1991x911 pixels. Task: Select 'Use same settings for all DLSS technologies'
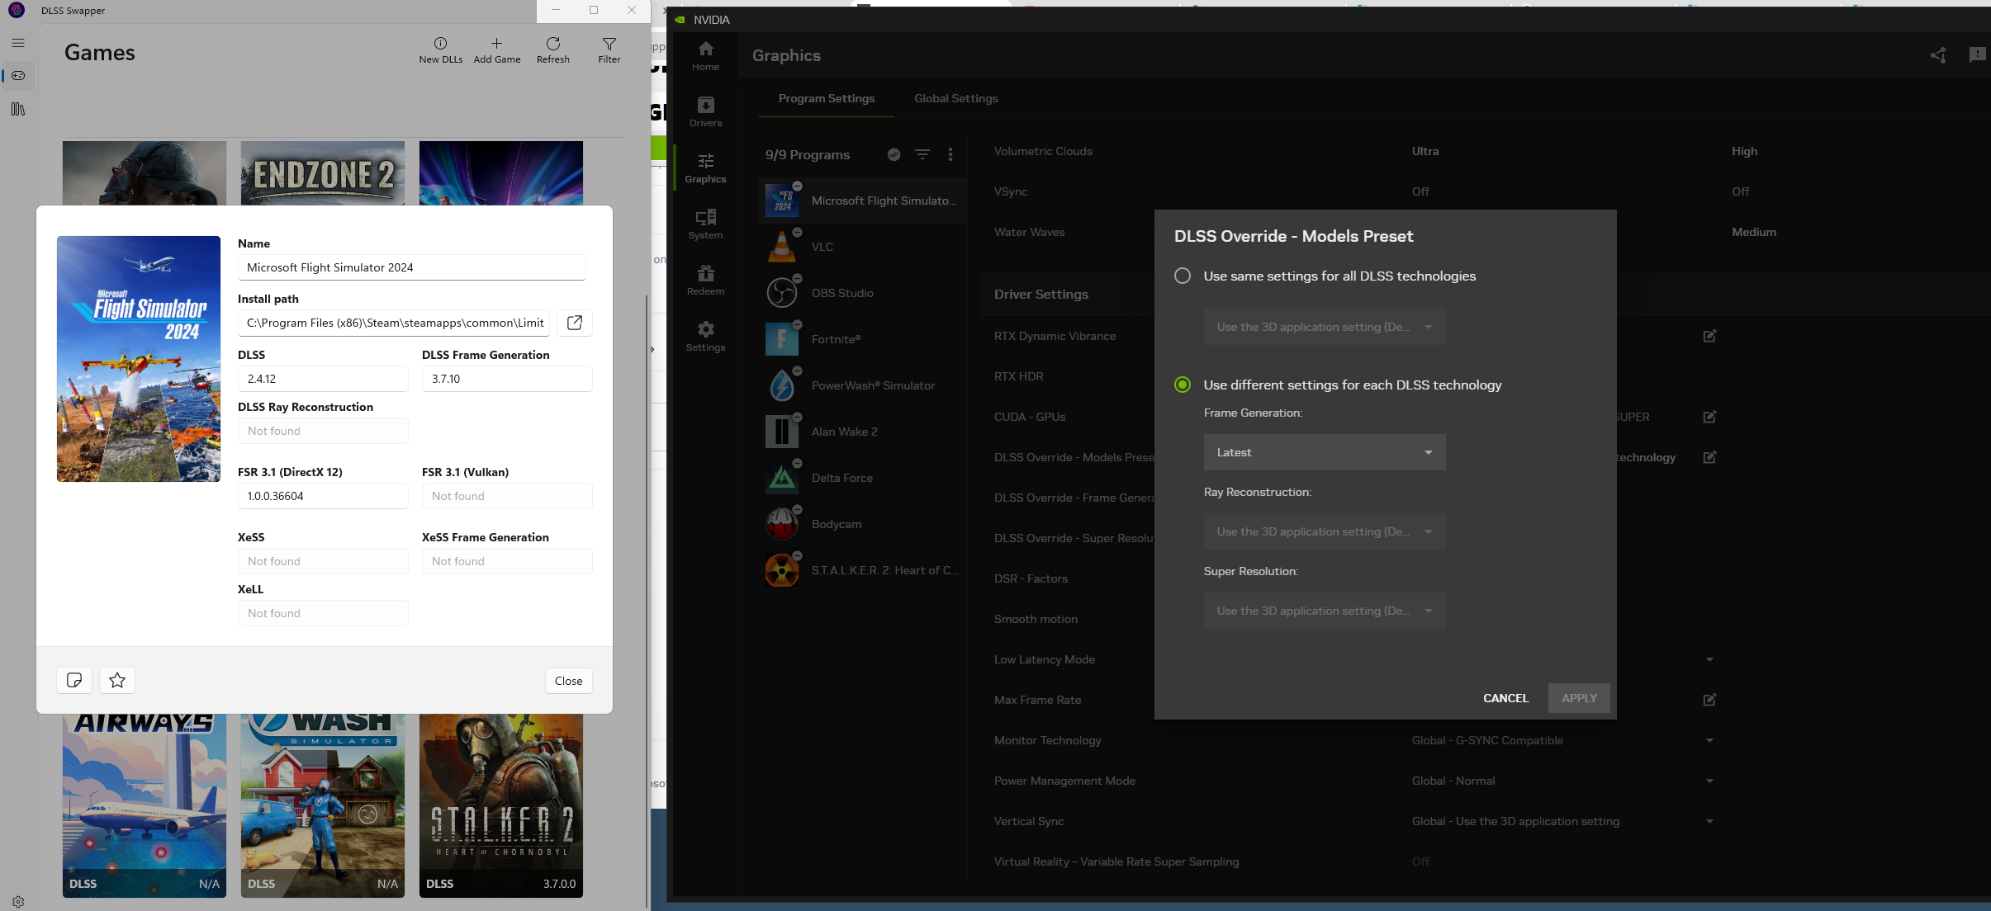point(1183,276)
